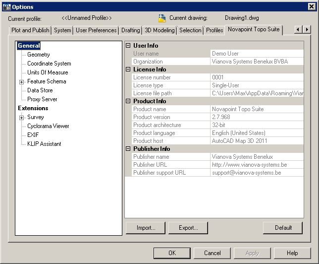Image resolution: width=319 pixels, height=264 pixels.
Task: Click the Product host value AutoCAD Map 3D 2011
Action: pos(257,141)
